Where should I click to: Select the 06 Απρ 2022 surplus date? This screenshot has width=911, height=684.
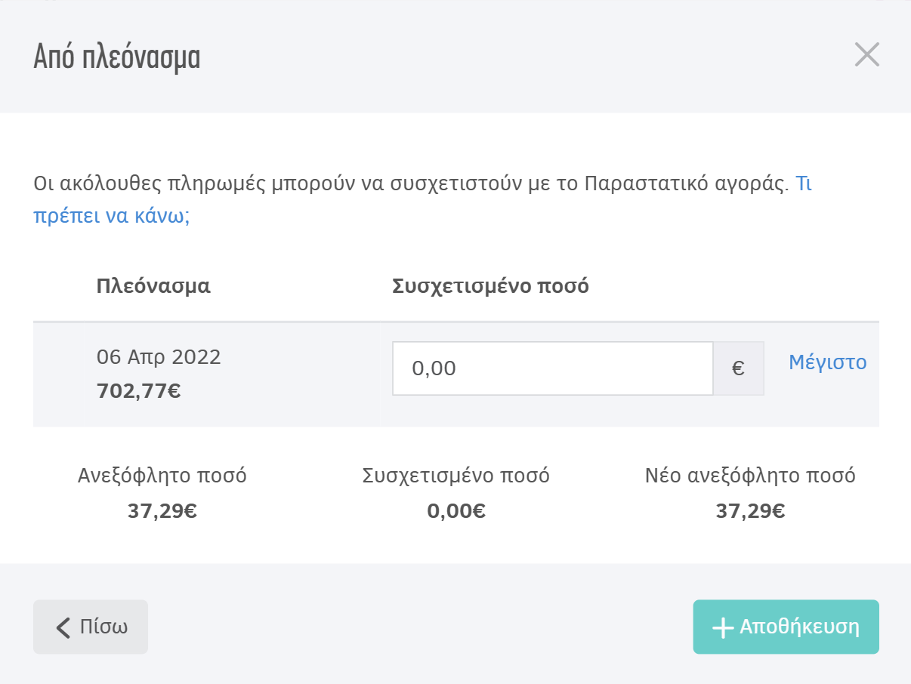159,357
